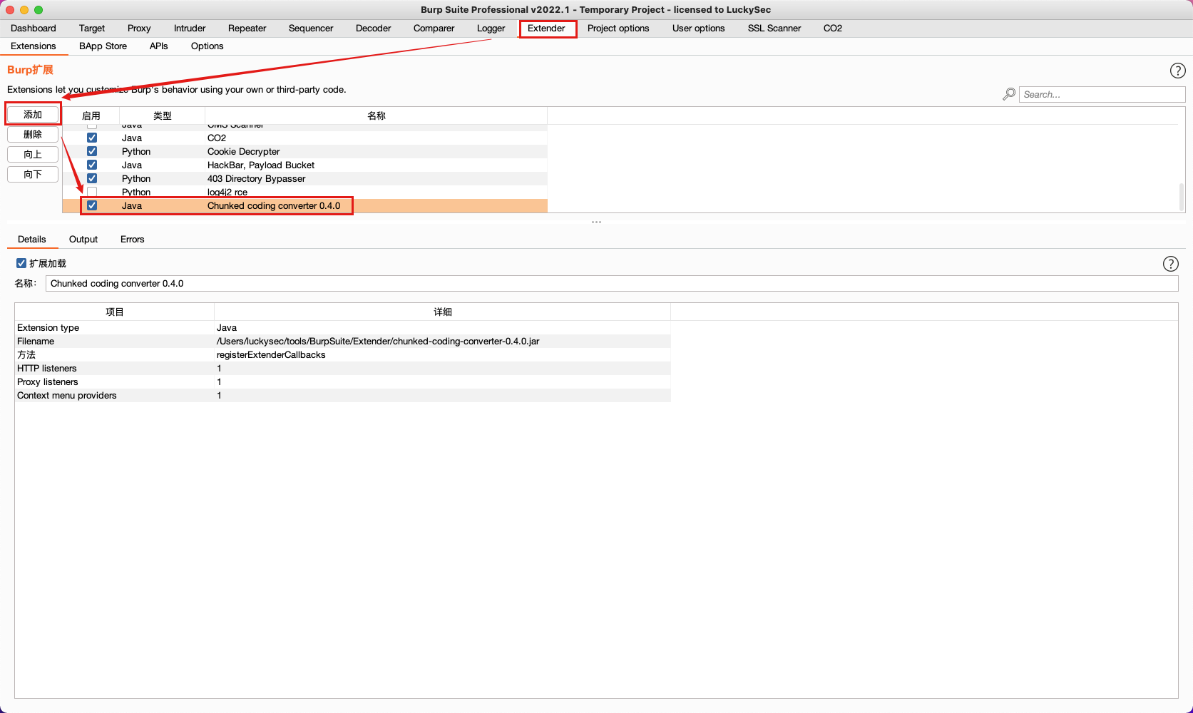The image size is (1193, 713).
Task: Open help for the extension details section
Action: click(1170, 264)
